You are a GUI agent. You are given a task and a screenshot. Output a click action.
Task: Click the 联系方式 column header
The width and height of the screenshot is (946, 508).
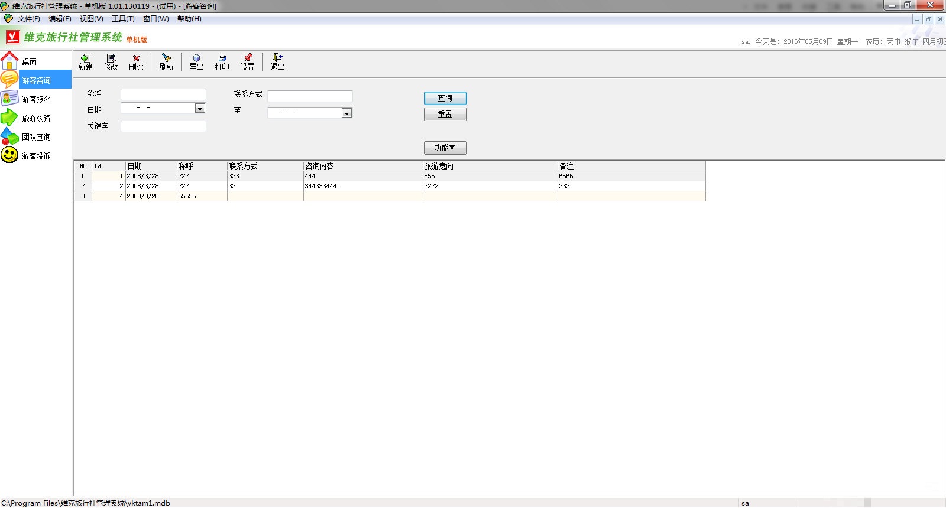[265, 166]
